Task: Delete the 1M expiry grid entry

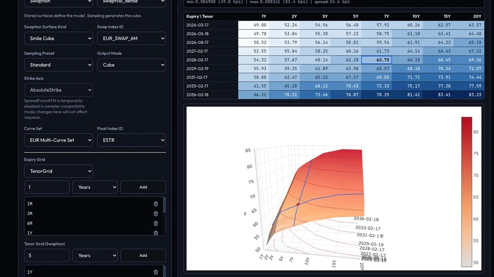Action: [156, 204]
